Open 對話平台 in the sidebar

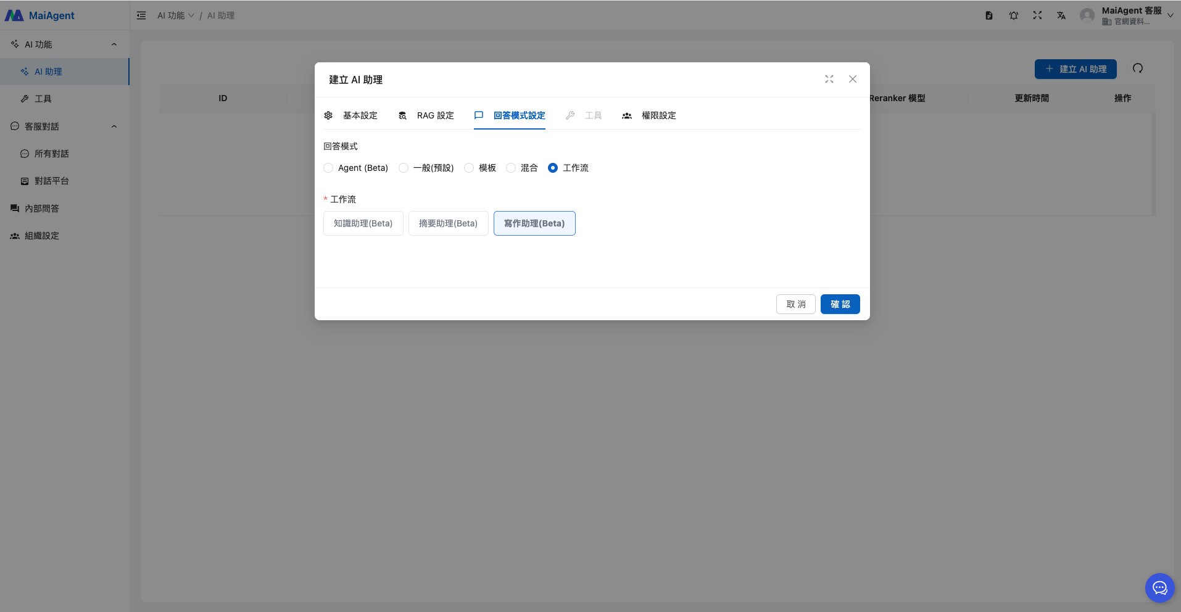pos(51,181)
